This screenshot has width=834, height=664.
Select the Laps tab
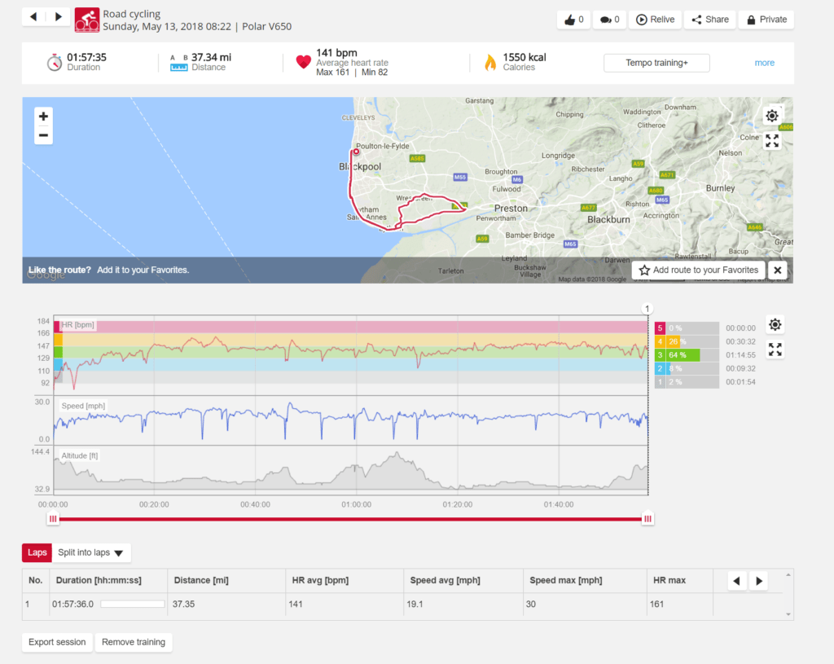pos(37,552)
